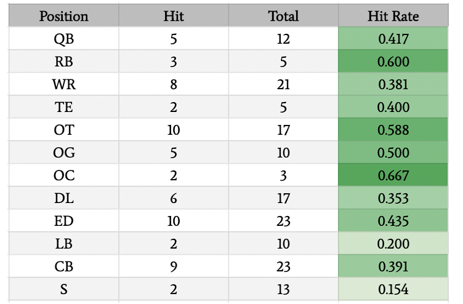Select the Total value 21 cell
Screen dimensions: 463x304
click(x=283, y=84)
